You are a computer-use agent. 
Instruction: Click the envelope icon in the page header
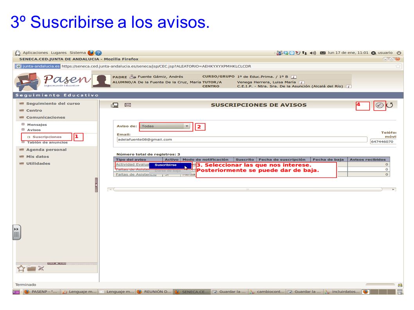128,105
